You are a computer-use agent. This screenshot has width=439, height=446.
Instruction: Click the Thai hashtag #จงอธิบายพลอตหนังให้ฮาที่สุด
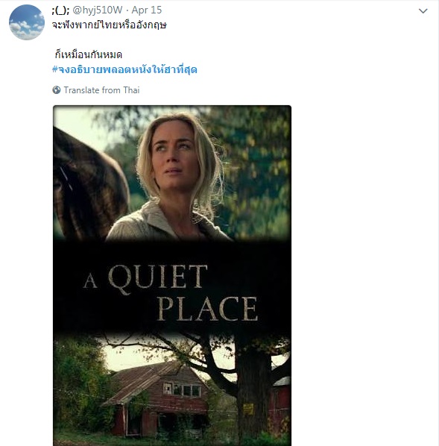[124, 69]
